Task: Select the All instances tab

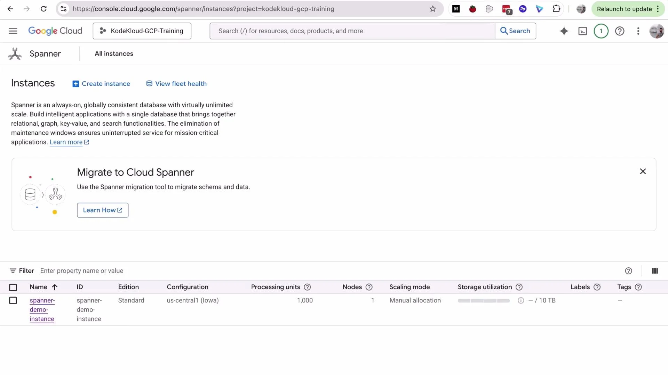Action: click(114, 54)
